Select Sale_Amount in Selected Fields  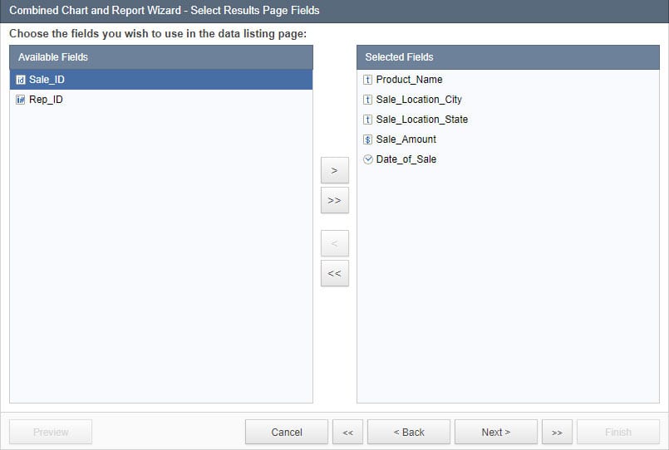tap(406, 139)
